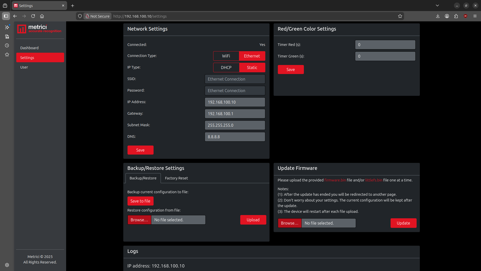Open the downloads panel icon
Screen dimensions: 481x271
[438, 16]
